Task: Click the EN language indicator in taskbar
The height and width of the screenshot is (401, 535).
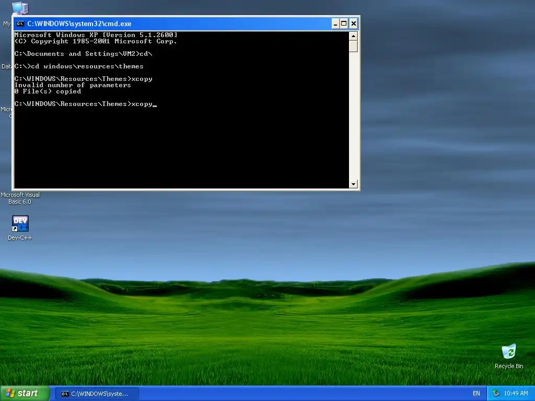Action: pyautogui.click(x=476, y=394)
